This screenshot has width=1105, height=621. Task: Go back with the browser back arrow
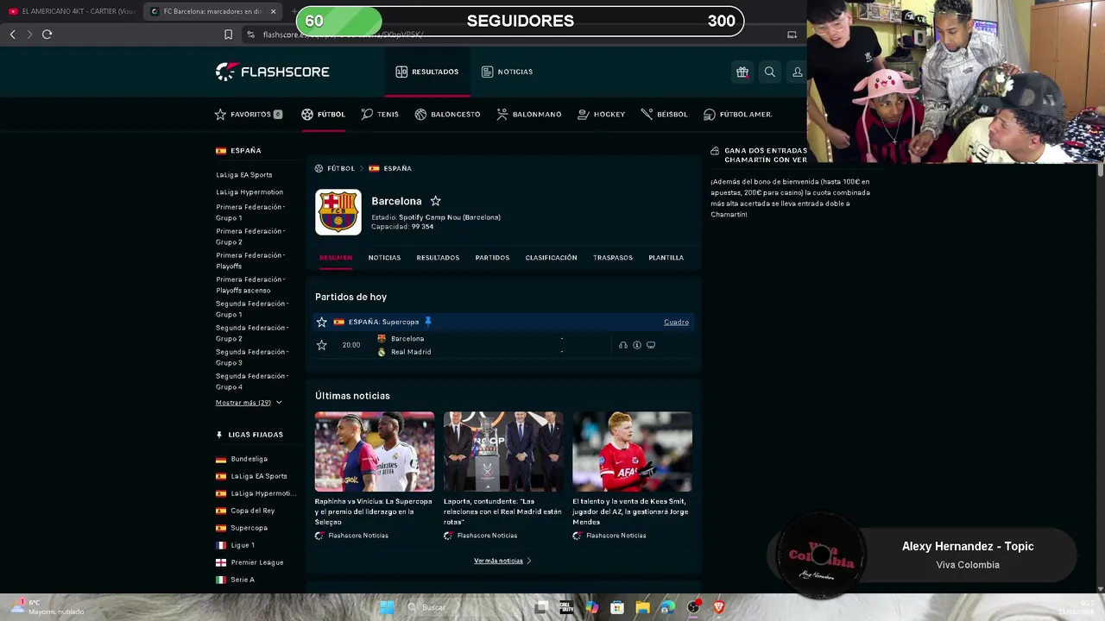[x=12, y=34]
